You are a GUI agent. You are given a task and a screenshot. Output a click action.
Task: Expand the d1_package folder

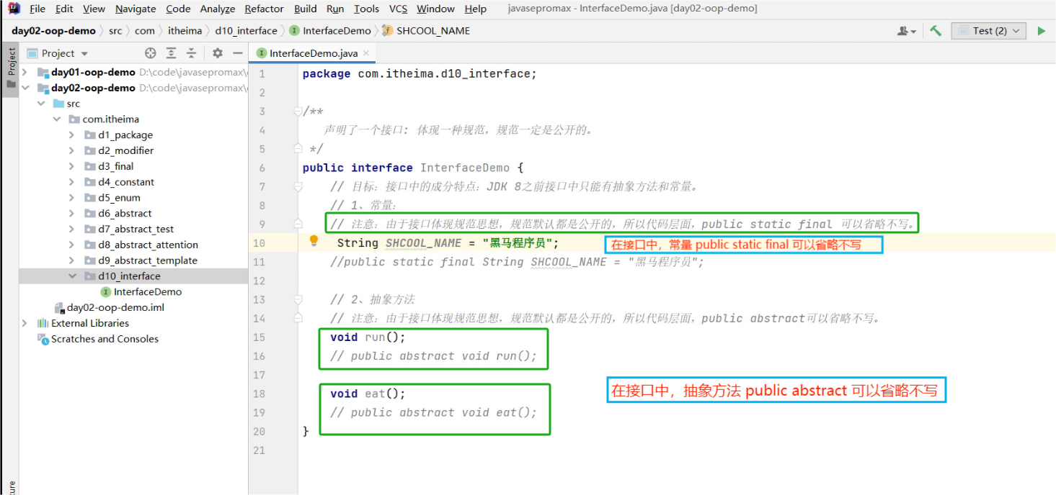click(x=71, y=135)
